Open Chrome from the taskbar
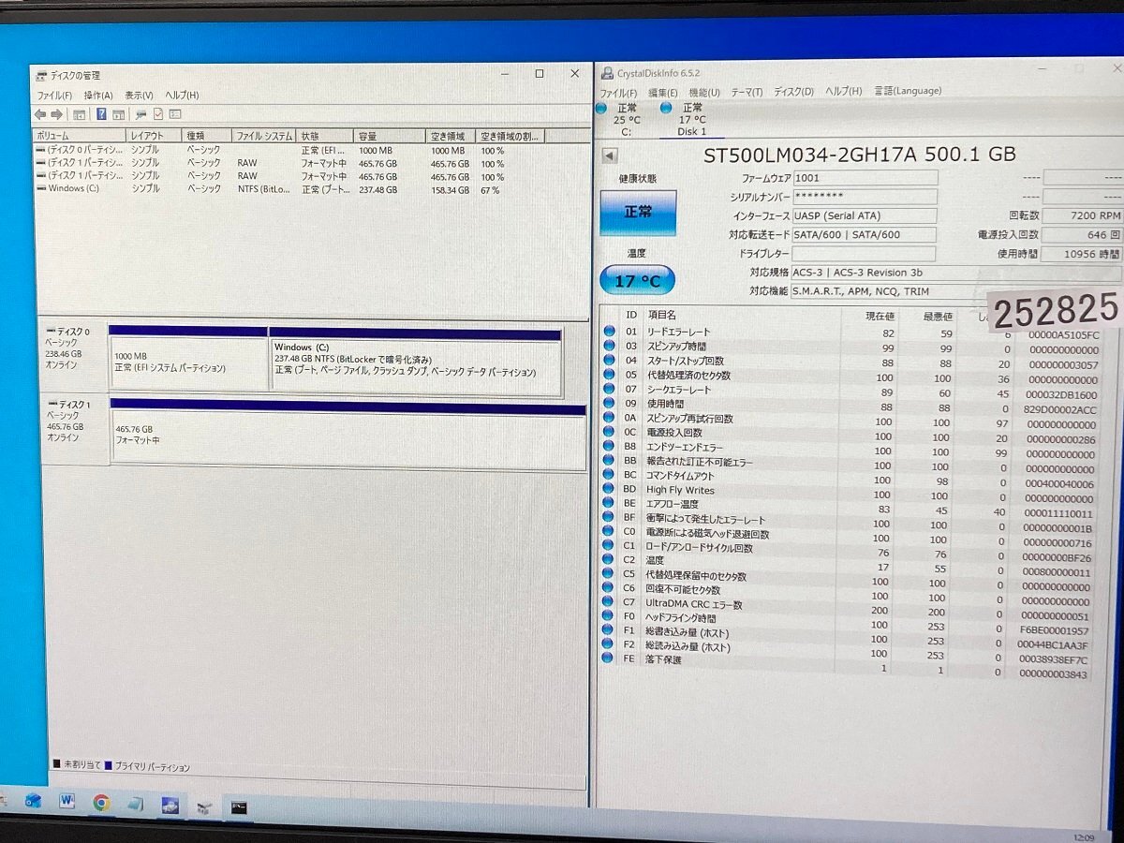 pos(101,803)
